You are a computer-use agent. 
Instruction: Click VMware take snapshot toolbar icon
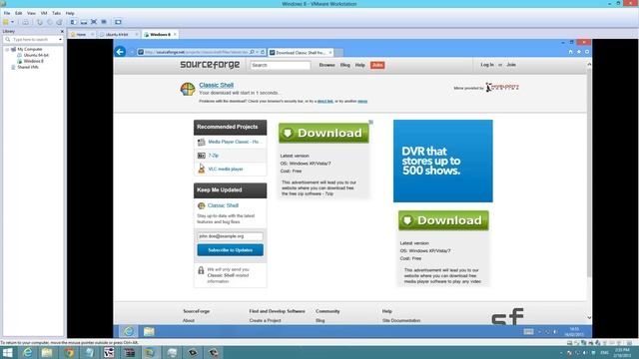pyautogui.click(x=40, y=22)
